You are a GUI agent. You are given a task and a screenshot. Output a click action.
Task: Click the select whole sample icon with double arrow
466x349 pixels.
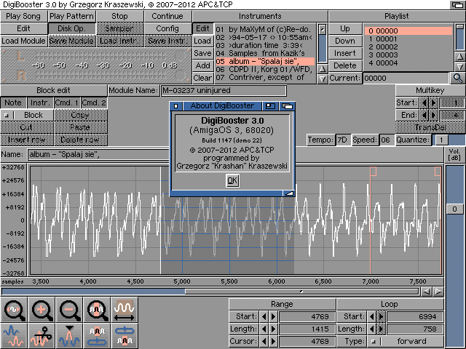click(x=125, y=310)
